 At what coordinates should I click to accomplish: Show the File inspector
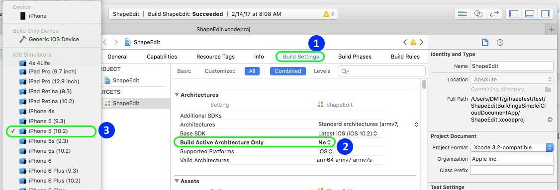[x=484, y=43]
